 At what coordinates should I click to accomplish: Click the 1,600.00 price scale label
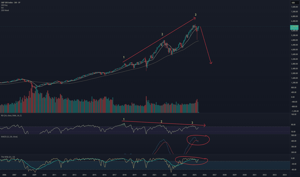pos(295,78)
